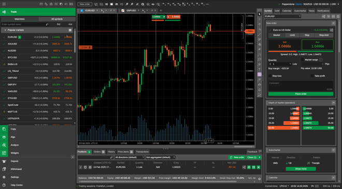
Task: Open the Not aggregated dropdown
Action: [x=161, y=157]
